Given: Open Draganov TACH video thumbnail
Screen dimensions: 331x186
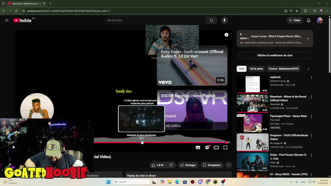Looking at the screenshot, I should pos(253,142).
